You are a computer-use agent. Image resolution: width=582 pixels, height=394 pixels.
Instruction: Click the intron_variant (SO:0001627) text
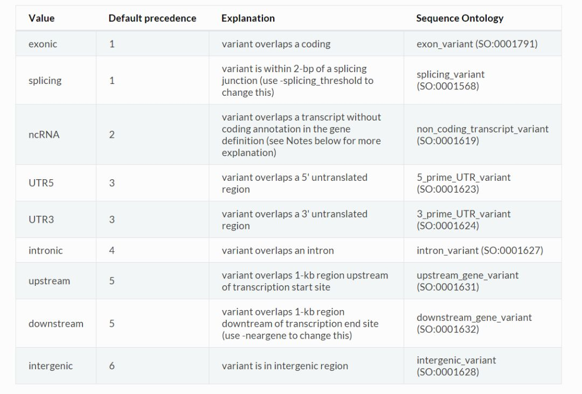(x=480, y=251)
